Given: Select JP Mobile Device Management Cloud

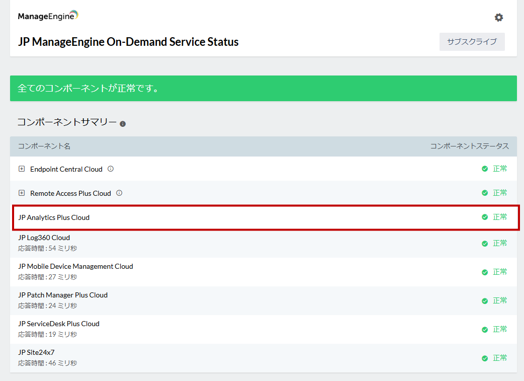Looking at the screenshot, I should [75, 266].
